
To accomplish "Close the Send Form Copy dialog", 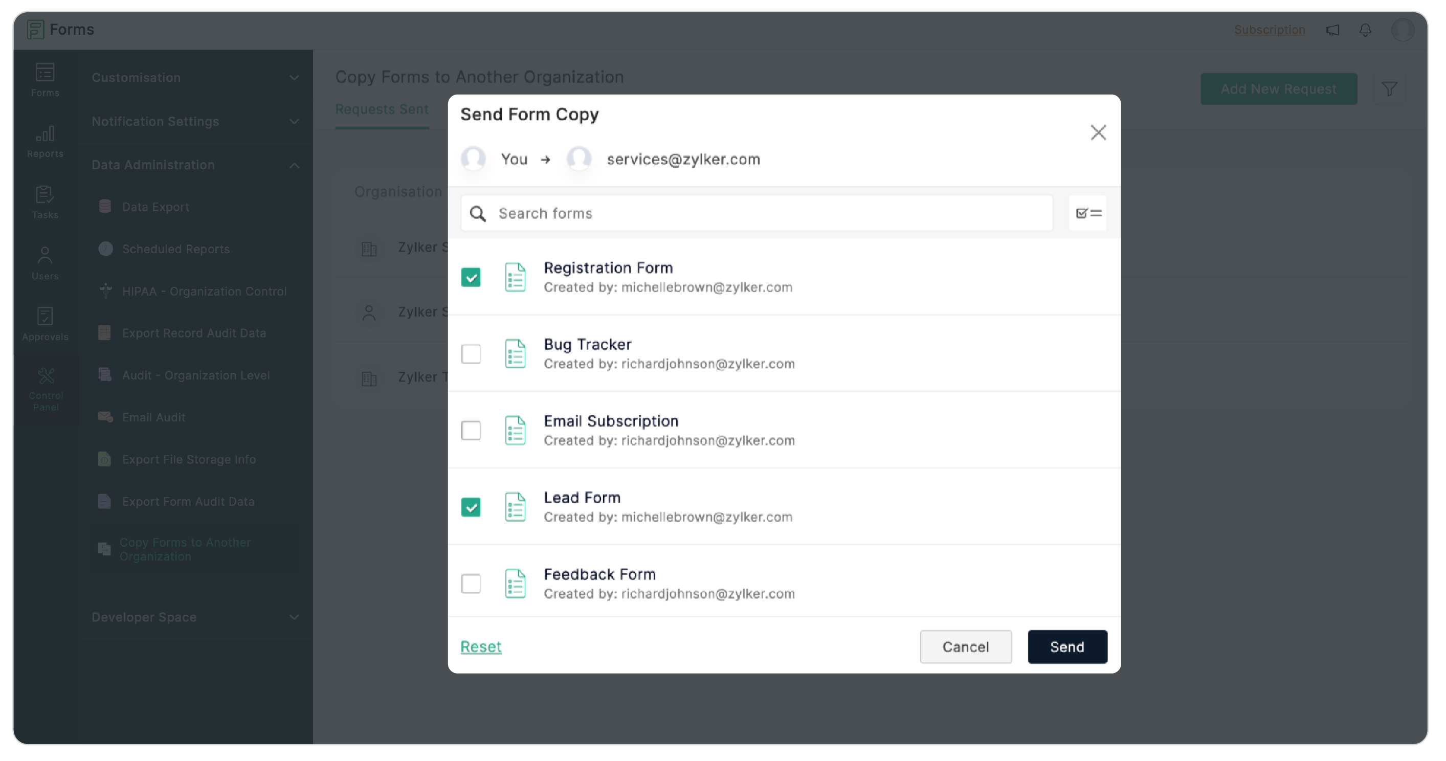I will click(x=1097, y=132).
